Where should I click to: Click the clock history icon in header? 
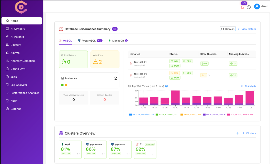tap(249, 7)
